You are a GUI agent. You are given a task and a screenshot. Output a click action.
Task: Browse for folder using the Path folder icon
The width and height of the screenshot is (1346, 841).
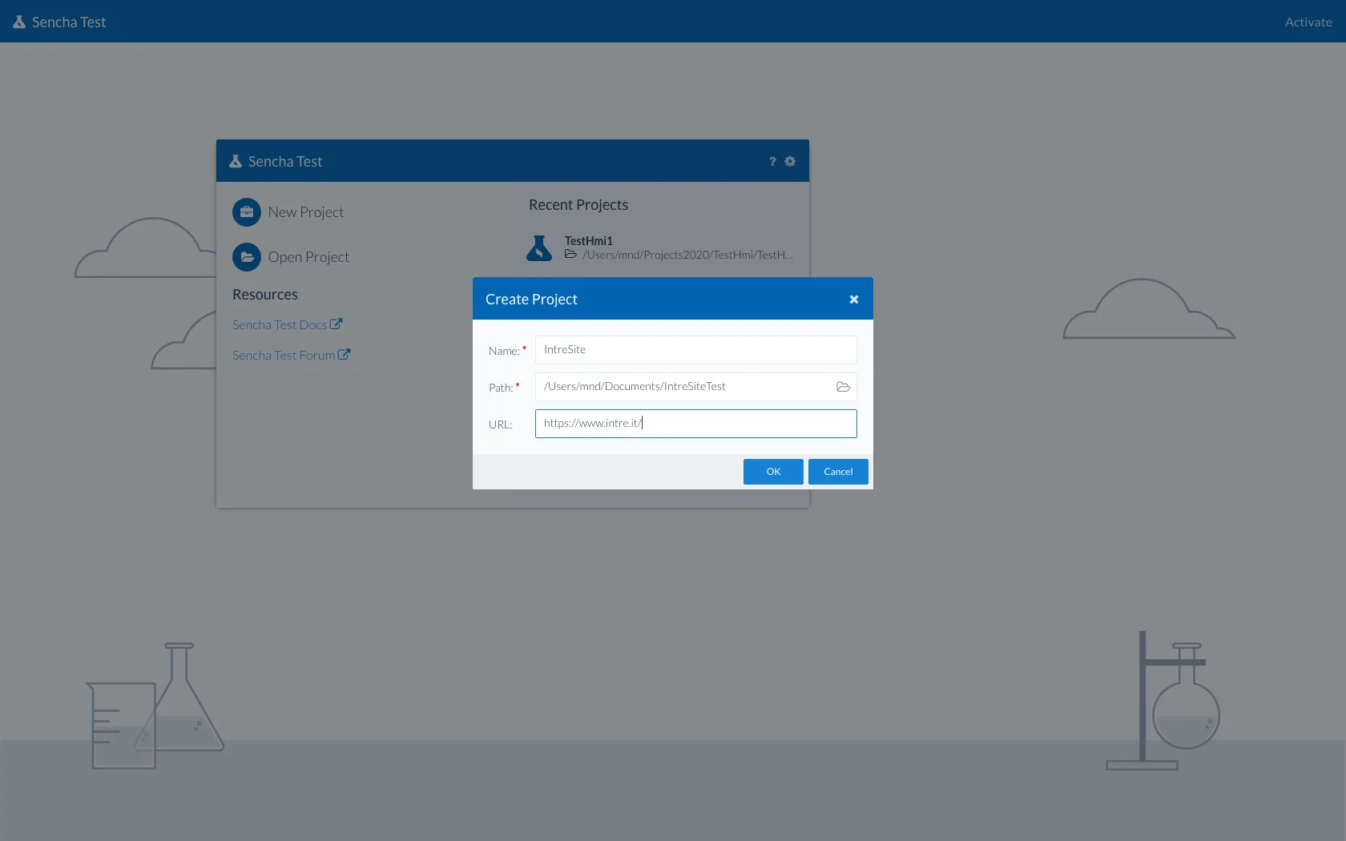pos(843,387)
